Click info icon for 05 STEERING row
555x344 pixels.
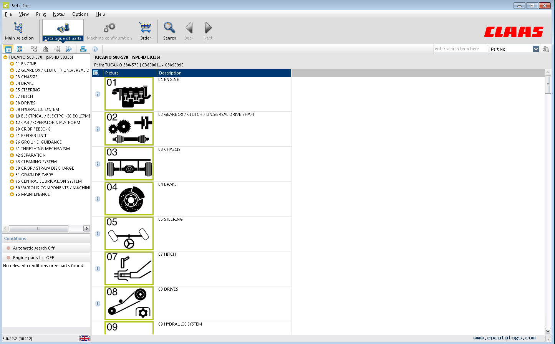98,234
